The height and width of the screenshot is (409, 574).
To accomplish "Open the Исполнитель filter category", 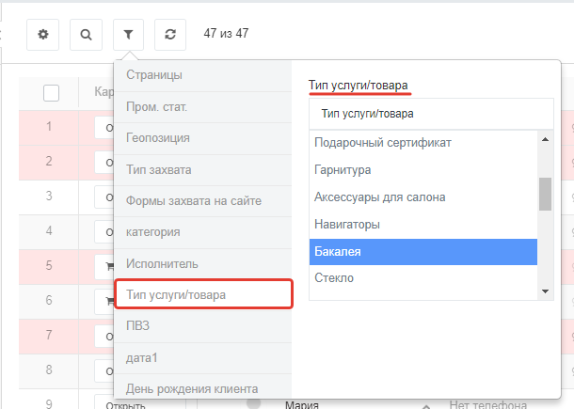I will click(203, 264).
